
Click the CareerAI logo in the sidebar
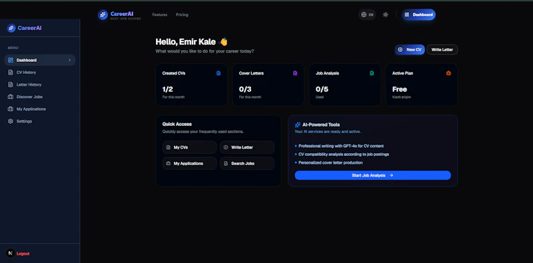point(24,28)
